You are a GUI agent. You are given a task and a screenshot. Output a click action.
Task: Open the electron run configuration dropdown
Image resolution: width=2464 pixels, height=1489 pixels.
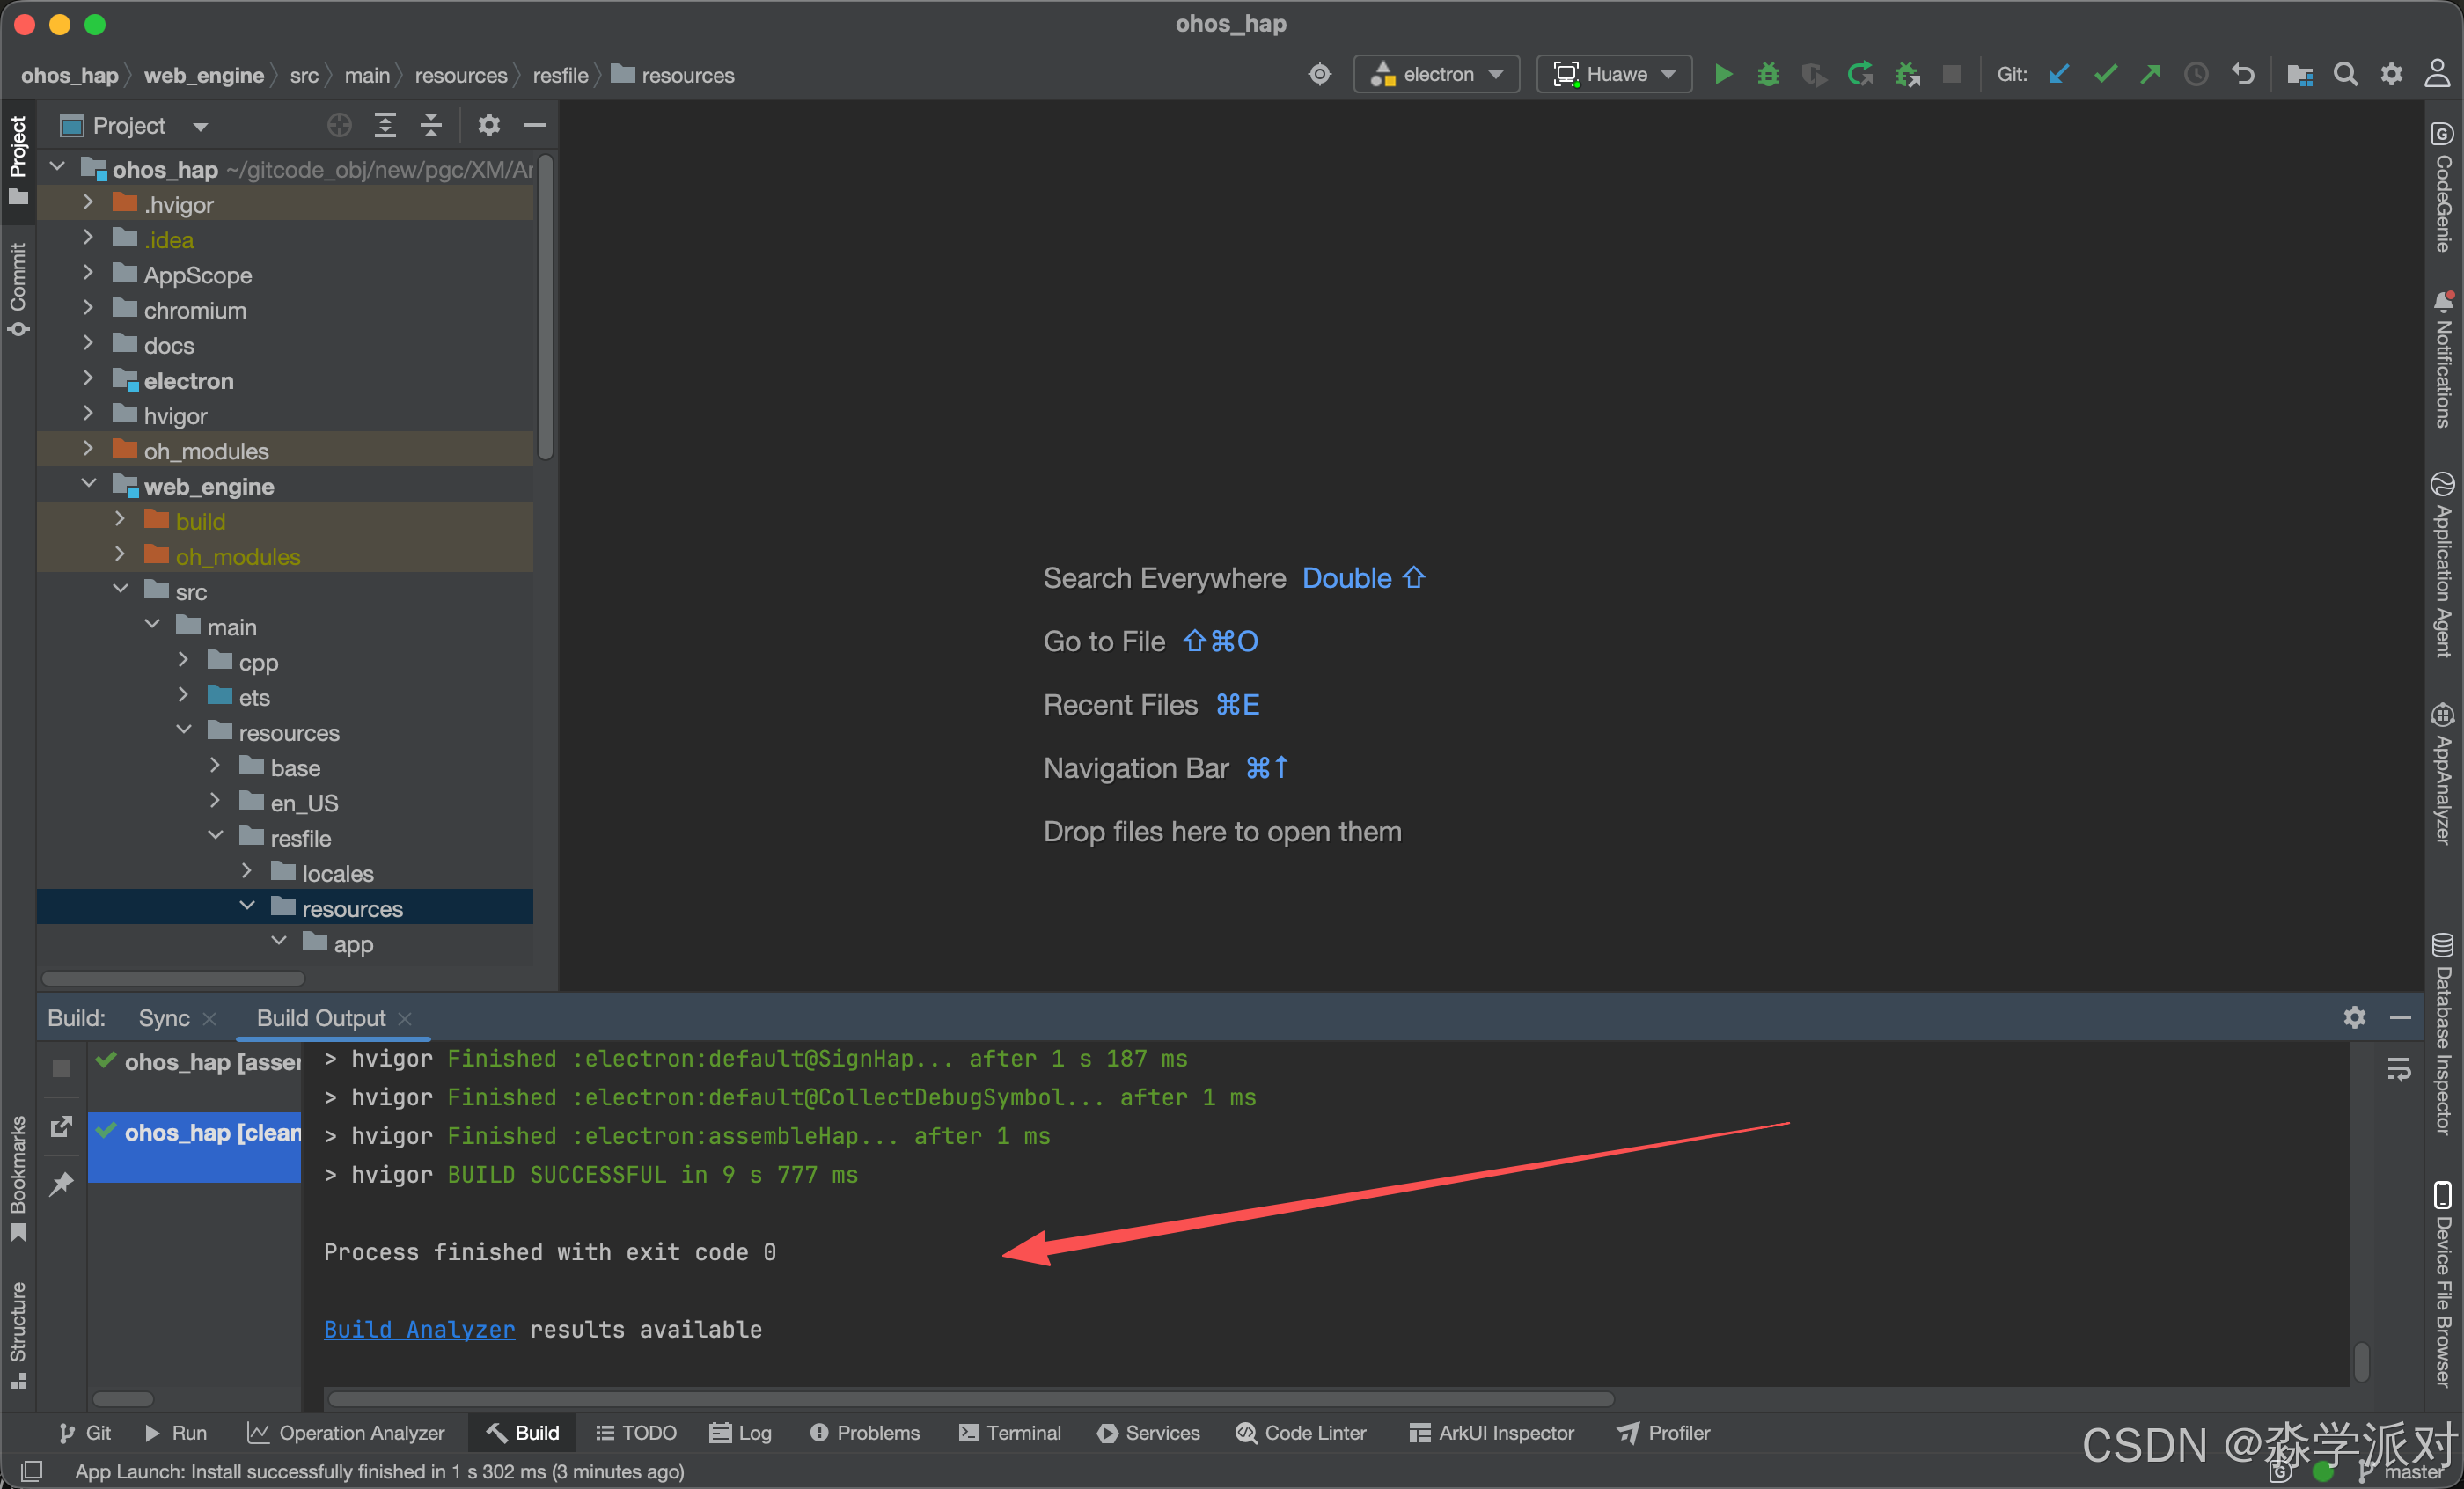1436,75
